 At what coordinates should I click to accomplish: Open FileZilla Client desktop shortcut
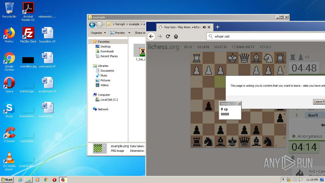(x=28, y=35)
